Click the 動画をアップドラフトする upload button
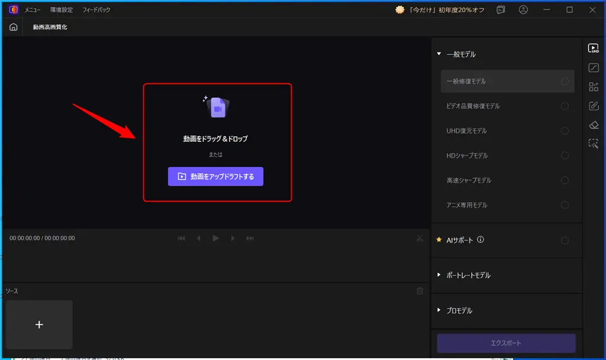Viewport: 606px width, 360px height. (215, 176)
